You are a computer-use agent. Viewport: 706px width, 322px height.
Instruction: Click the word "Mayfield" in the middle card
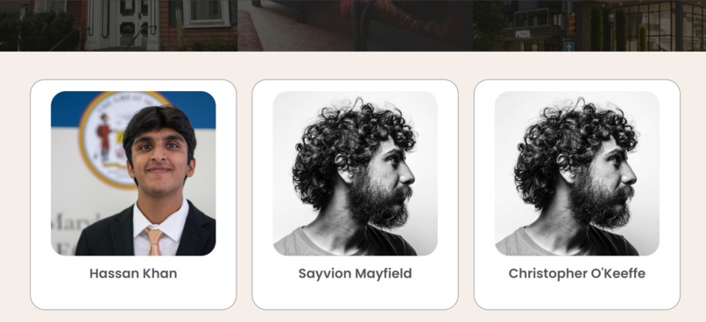pos(383,273)
